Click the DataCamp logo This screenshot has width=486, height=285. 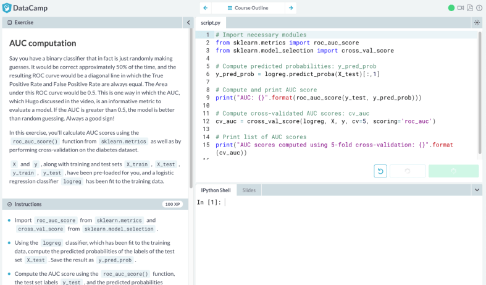click(25, 8)
